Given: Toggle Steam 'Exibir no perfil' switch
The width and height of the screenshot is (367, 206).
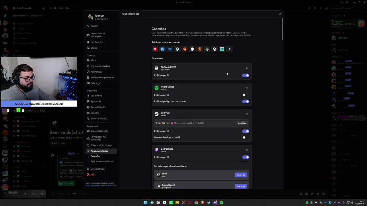Looking at the screenshot, I should coord(246,131).
